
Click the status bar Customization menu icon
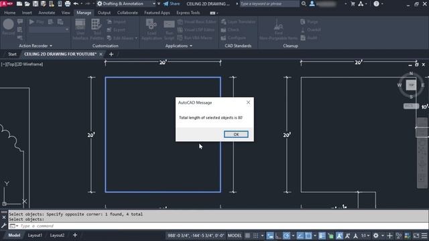(x=424, y=235)
